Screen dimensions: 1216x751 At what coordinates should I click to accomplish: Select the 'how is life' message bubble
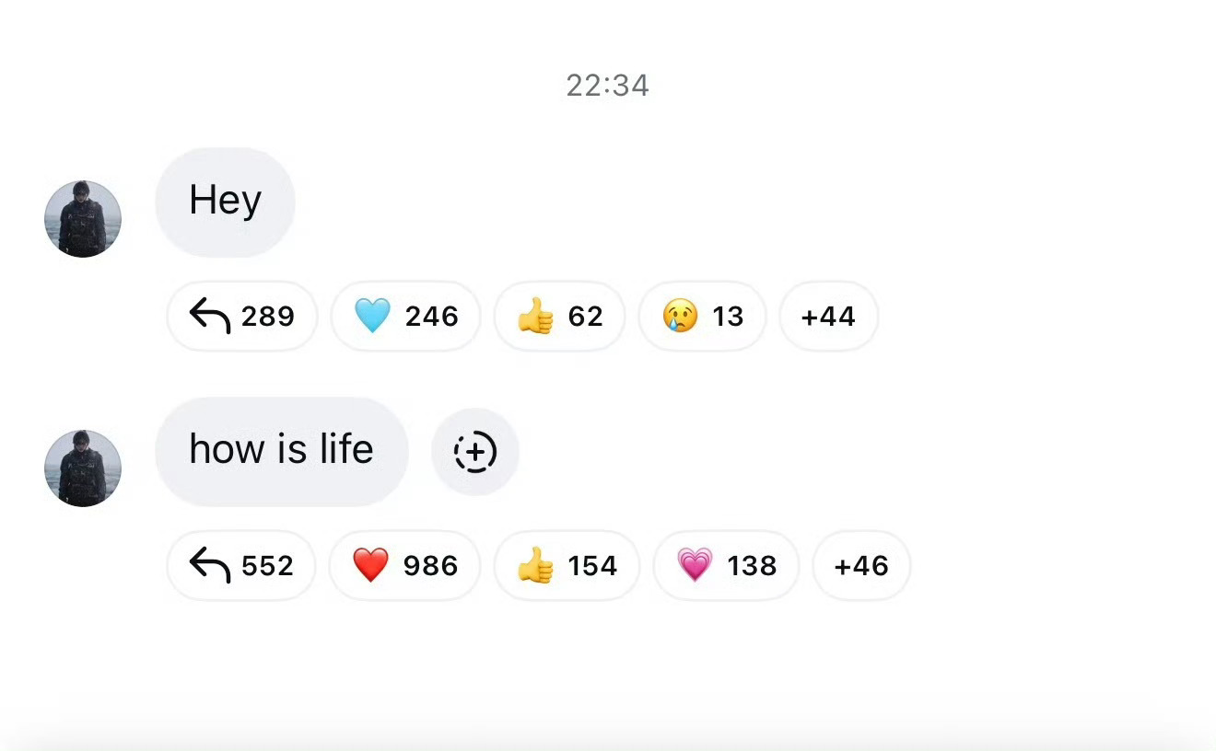pos(281,451)
